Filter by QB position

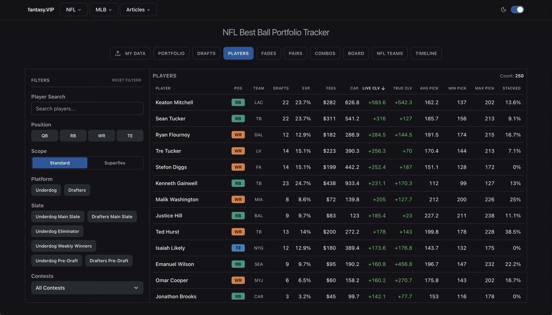click(45, 136)
